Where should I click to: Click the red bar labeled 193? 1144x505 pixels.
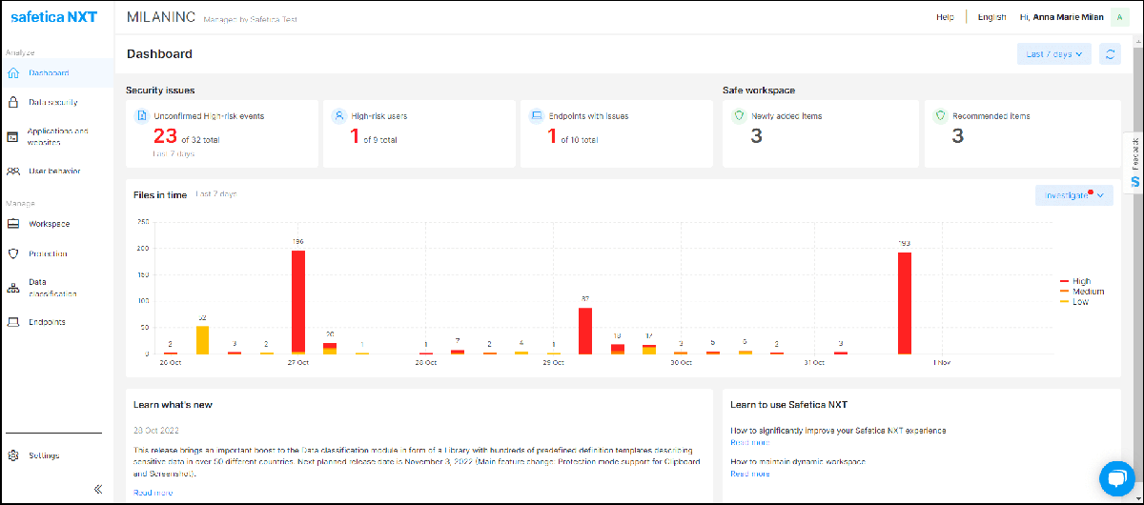click(905, 303)
